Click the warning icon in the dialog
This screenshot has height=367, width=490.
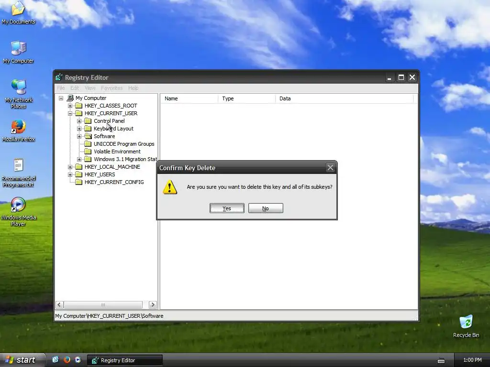pos(170,187)
